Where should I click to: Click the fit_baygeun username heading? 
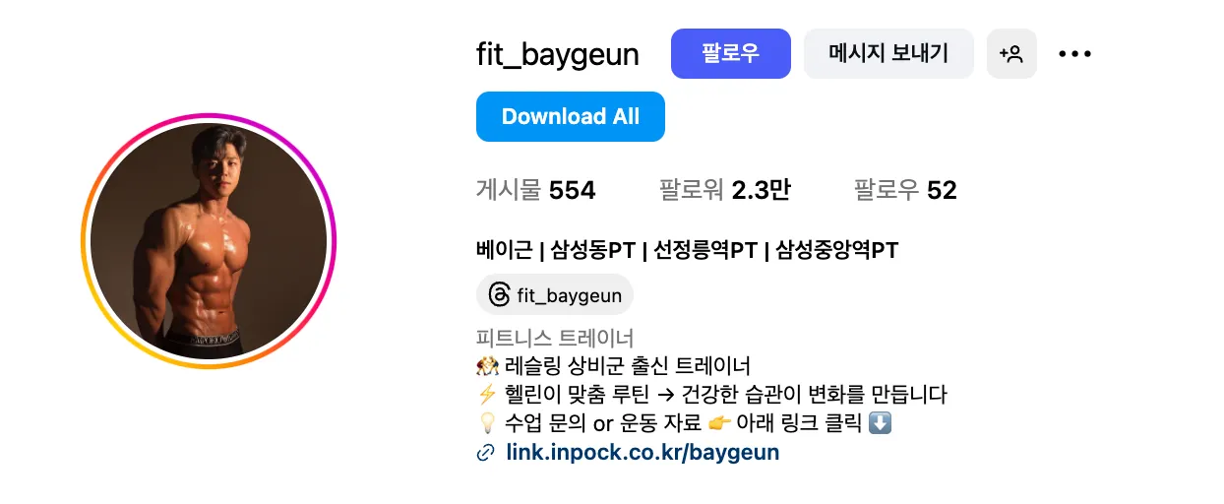coord(558,54)
